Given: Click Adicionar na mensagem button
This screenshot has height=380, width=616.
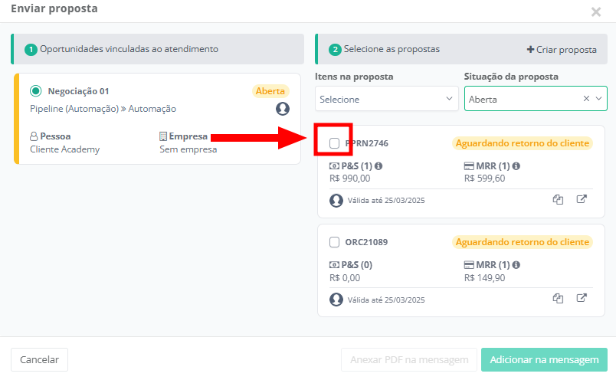Looking at the screenshot, I should (544, 359).
